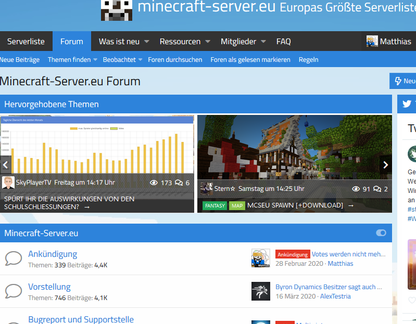Image resolution: width=416 pixels, height=324 pixels.
Task: Click the Ankündigung forum speech bubble icon
Action: point(13,258)
